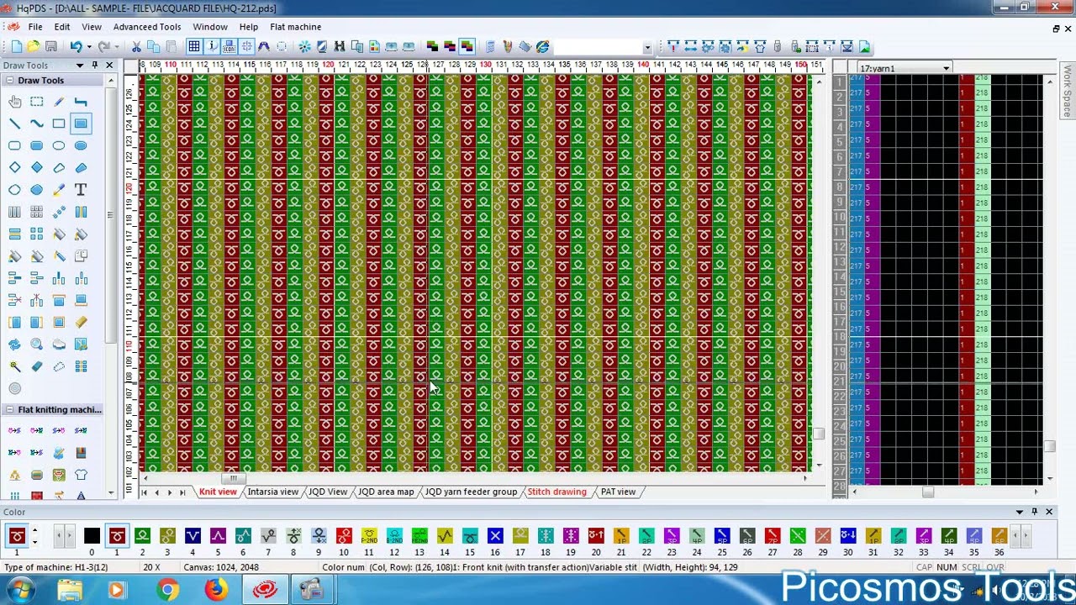
Task: Select the Text tool
Action: (x=81, y=190)
